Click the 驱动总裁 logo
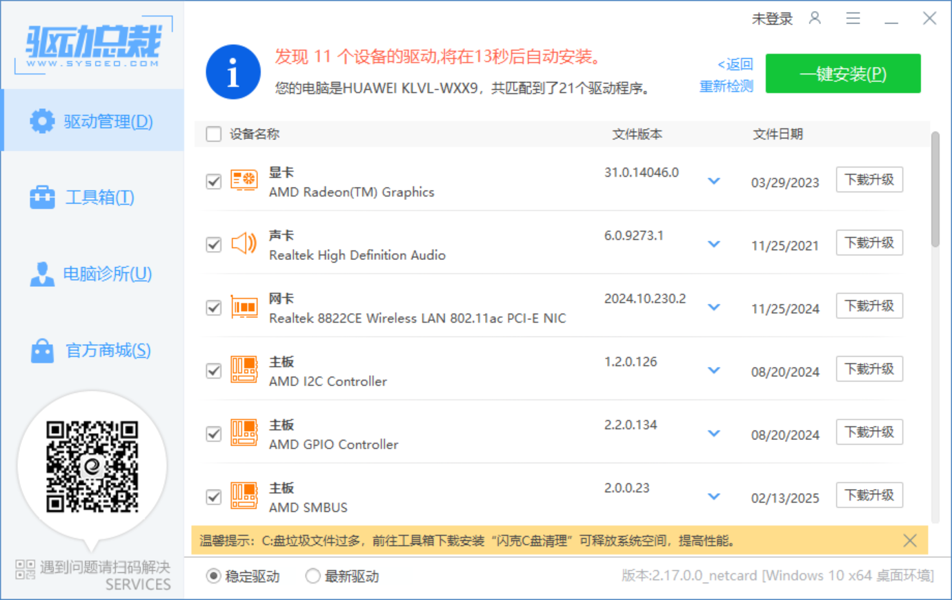This screenshot has height=600, width=952. click(x=93, y=45)
